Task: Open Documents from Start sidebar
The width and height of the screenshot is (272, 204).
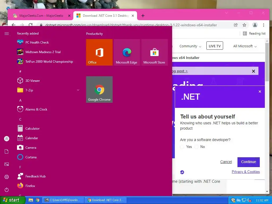Action: click(x=7, y=151)
